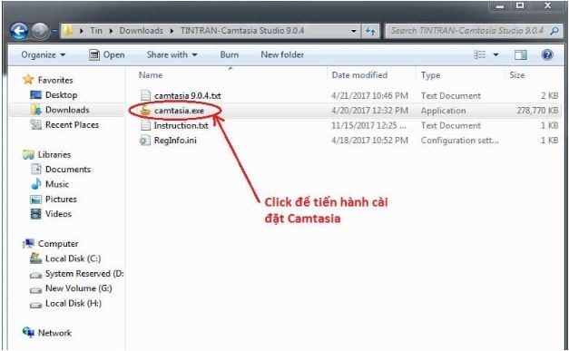The width and height of the screenshot is (569, 351).
Task: Click the Desktop icon in Favorites
Action: point(35,95)
